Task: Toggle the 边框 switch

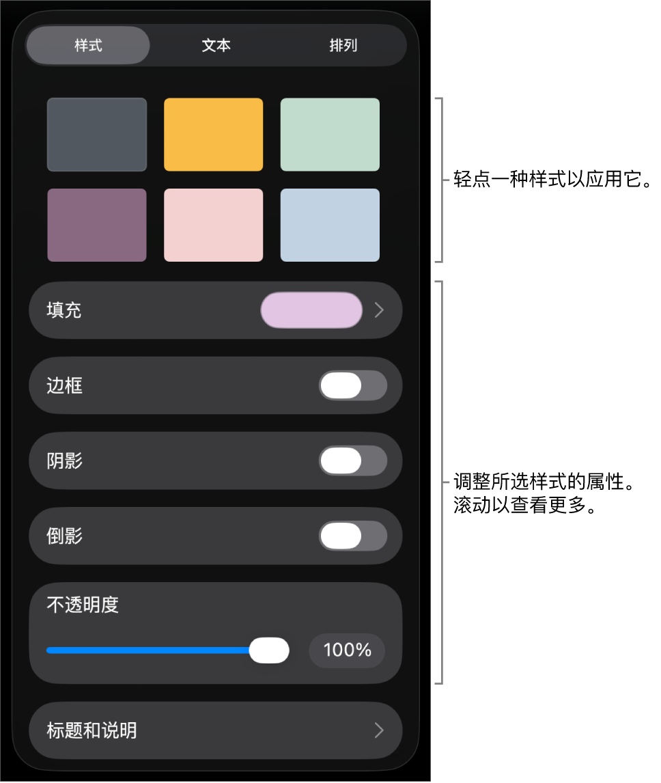Action: point(353,385)
